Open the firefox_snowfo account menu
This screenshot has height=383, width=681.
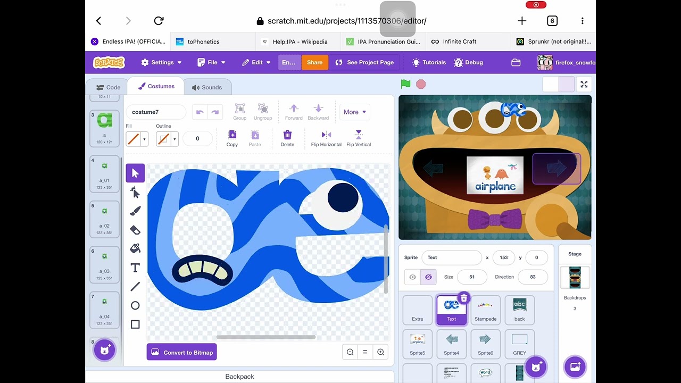[566, 62]
